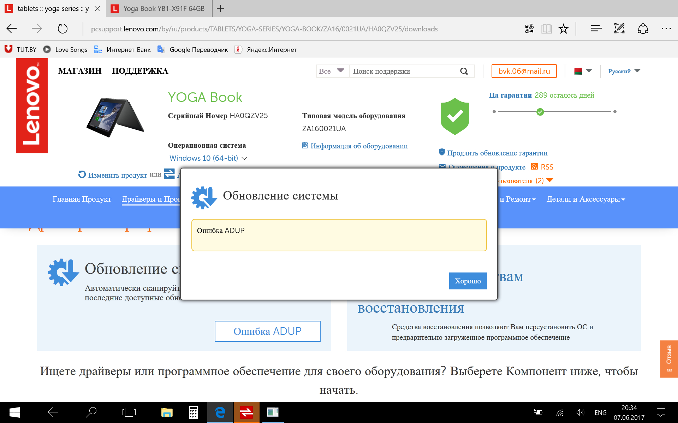Open the Google Переводчик bookmark

(193, 50)
